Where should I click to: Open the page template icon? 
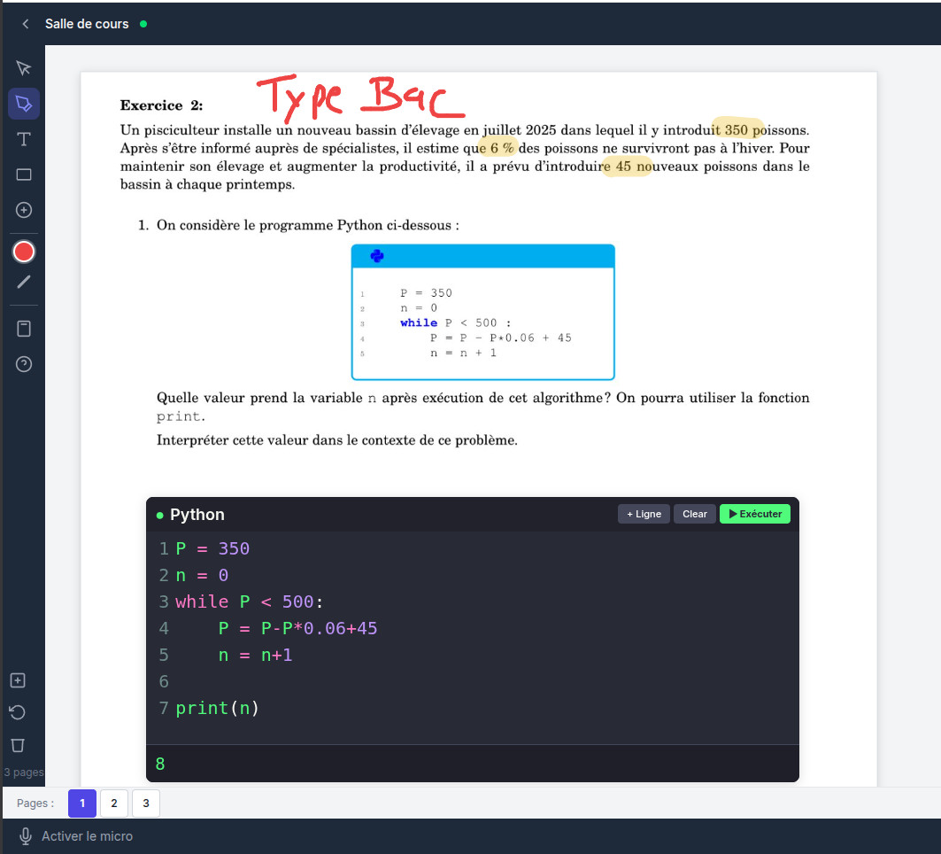pyautogui.click(x=23, y=329)
